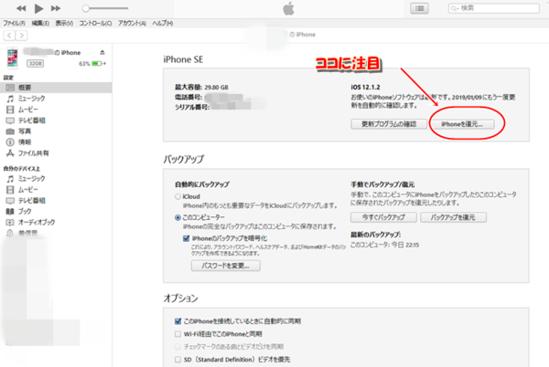Click the rewind playback button
549x367 pixels.
(21, 8)
